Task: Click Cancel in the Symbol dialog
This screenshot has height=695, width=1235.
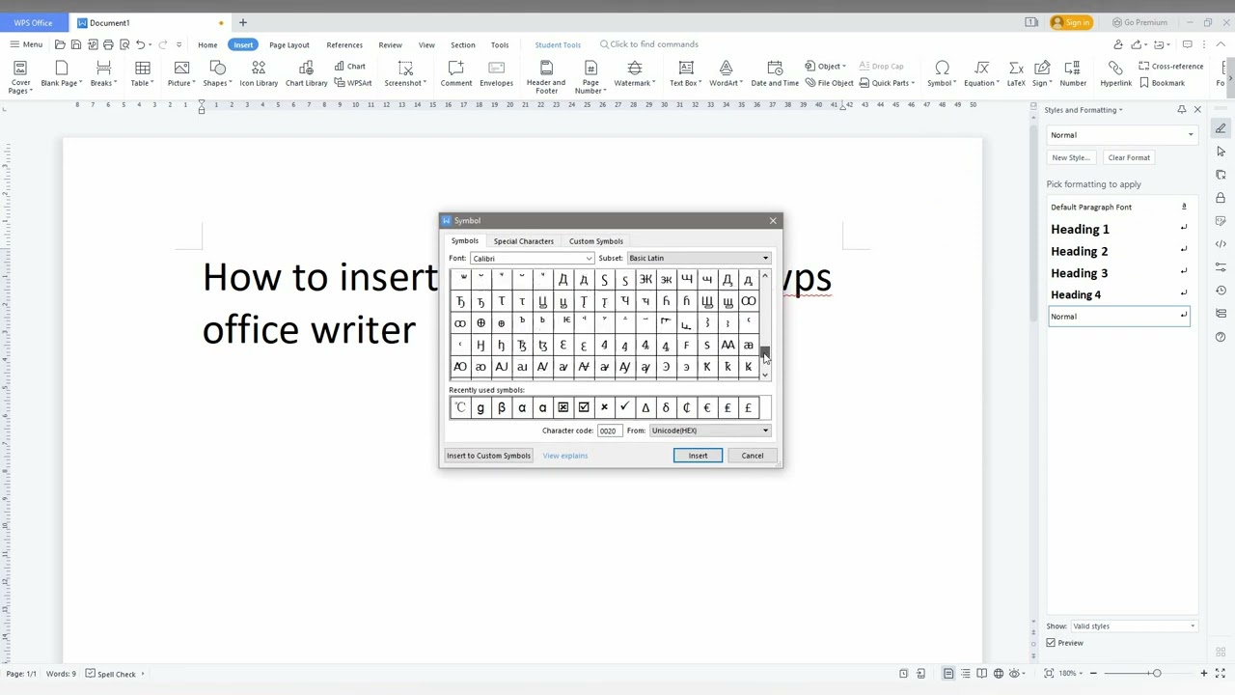Action: pos(753,456)
